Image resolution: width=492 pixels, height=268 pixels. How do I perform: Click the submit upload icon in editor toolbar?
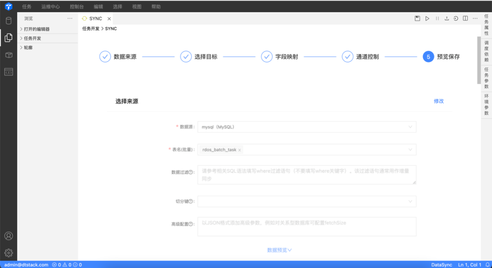pos(446,19)
